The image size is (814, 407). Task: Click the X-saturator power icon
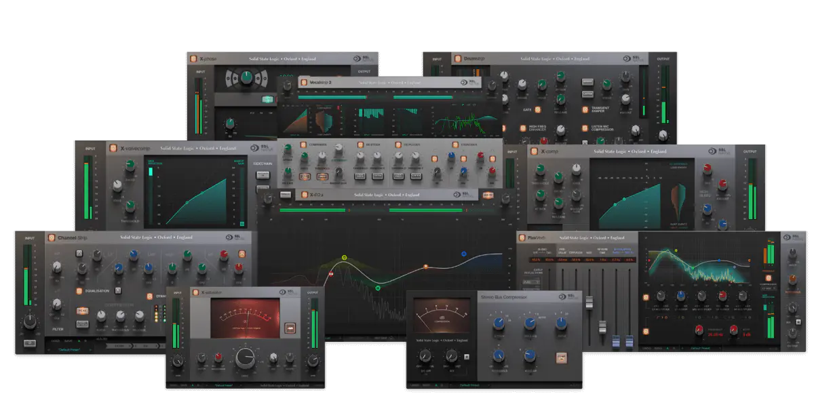(195, 292)
